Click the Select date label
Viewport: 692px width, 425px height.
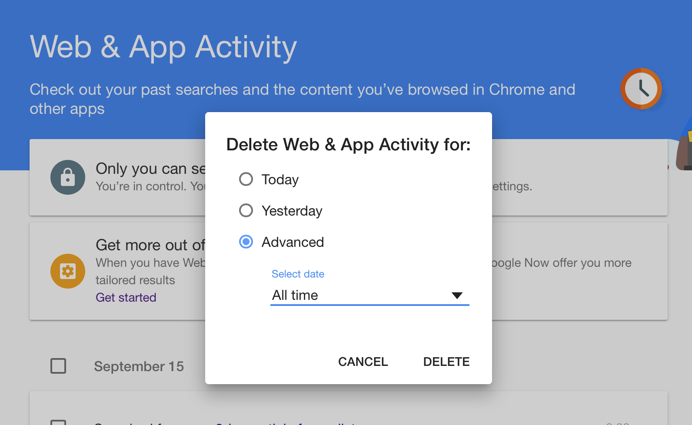[x=298, y=274]
